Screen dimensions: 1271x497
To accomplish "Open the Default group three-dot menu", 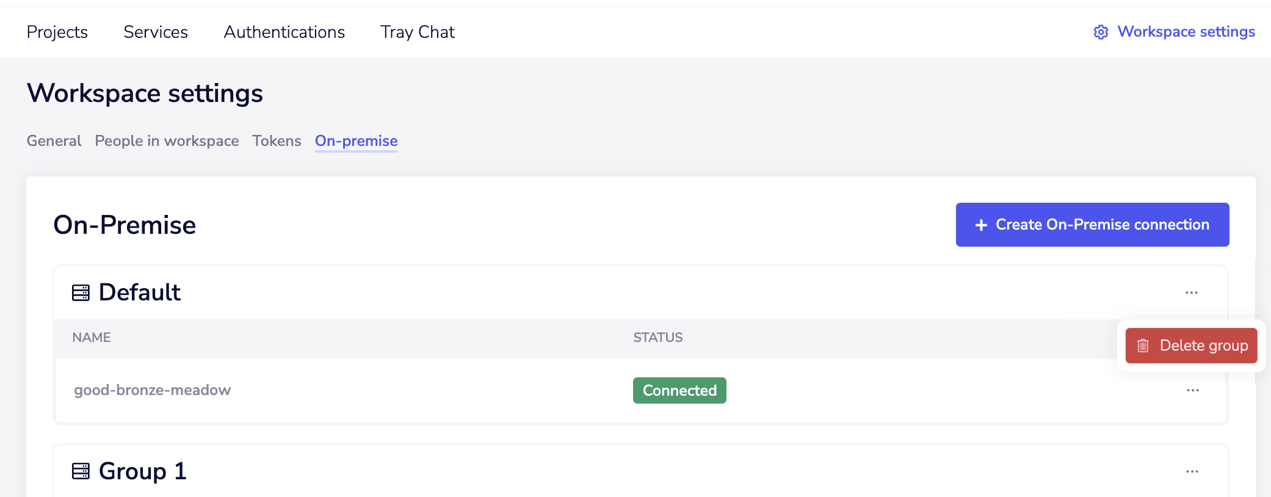I will (x=1191, y=292).
